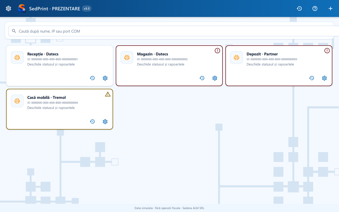Open history for Casă mobilă · Tremol
The image size is (339, 212).
tap(92, 122)
